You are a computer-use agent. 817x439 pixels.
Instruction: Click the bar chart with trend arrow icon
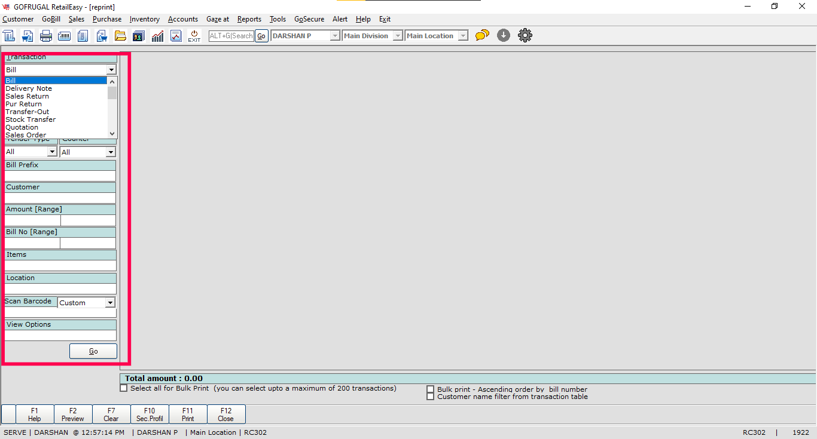(157, 36)
